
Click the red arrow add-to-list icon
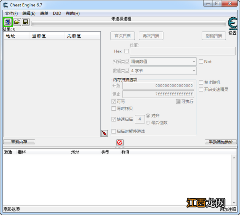[x=104, y=133]
